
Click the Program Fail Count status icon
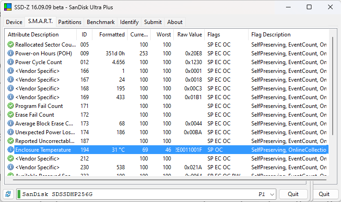11,106
